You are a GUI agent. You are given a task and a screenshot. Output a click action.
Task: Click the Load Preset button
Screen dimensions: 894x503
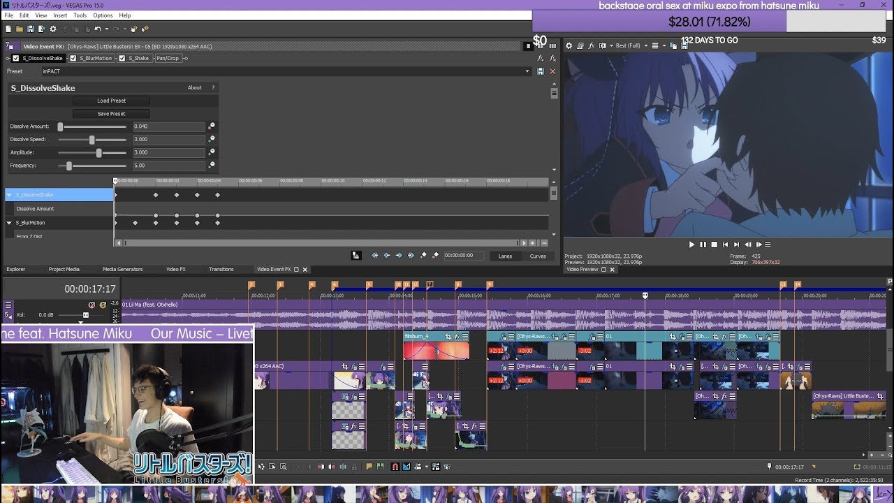click(x=111, y=101)
